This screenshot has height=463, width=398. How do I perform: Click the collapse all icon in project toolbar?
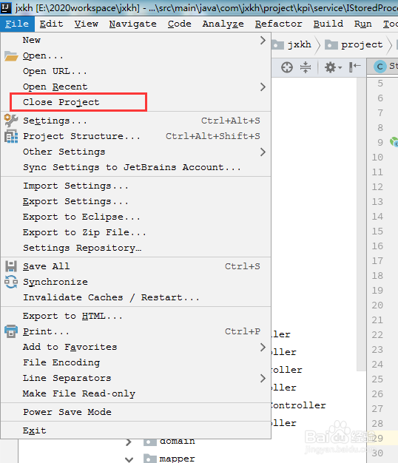point(306,67)
